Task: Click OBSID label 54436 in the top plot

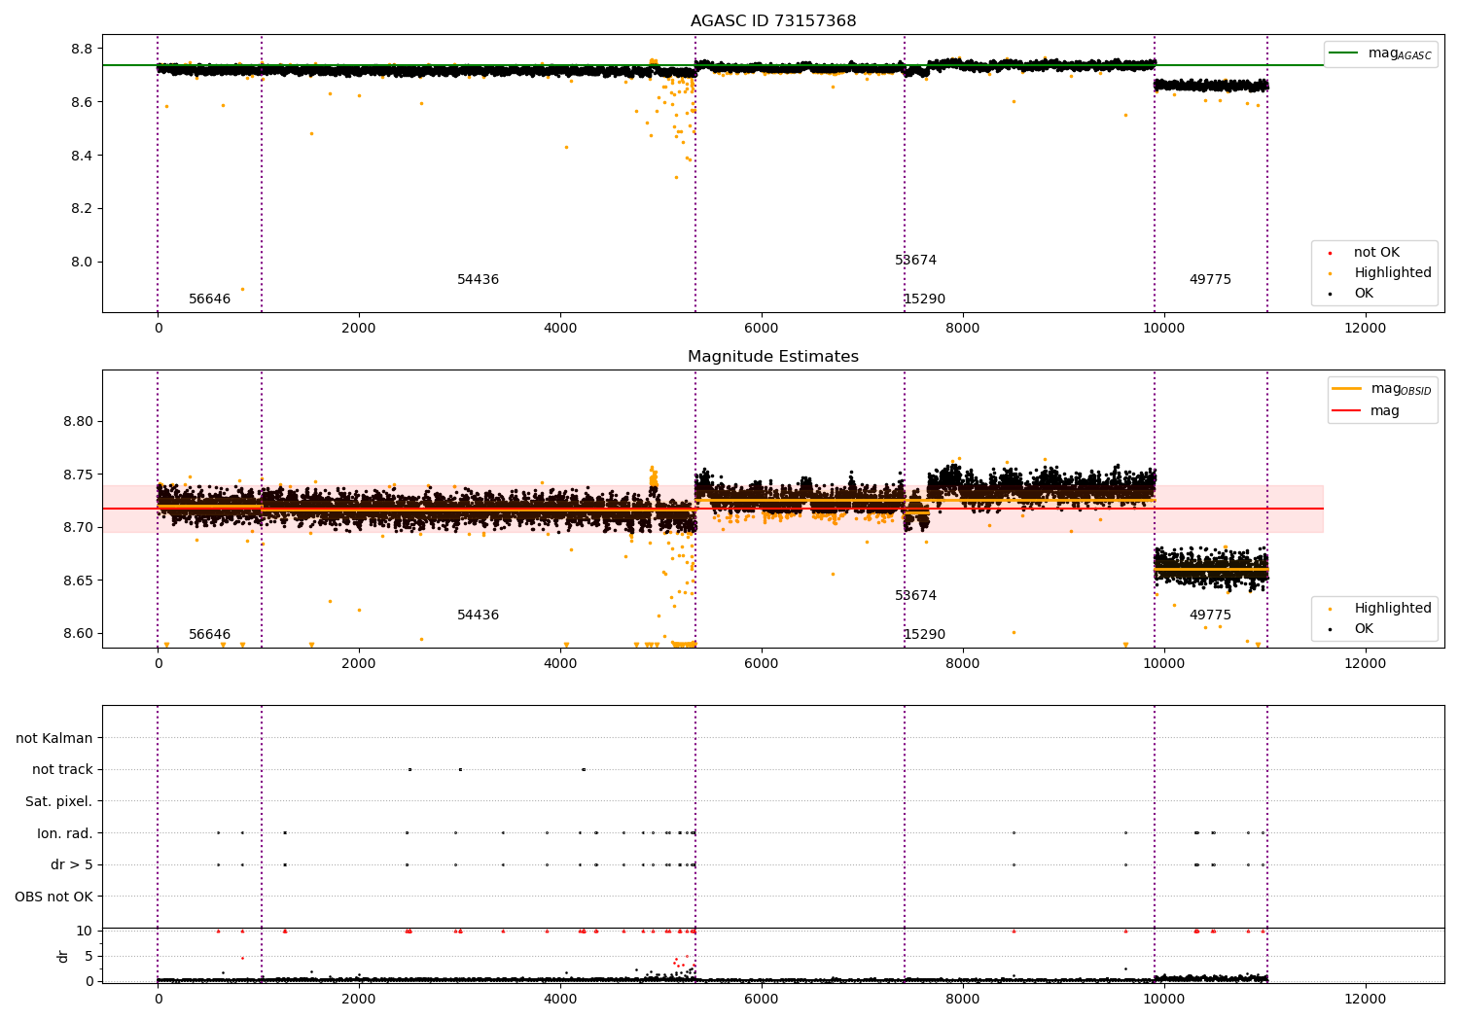Action: click(x=479, y=280)
